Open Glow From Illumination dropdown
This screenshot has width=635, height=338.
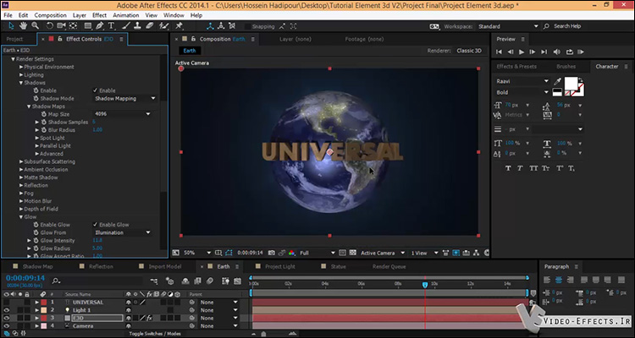point(122,232)
